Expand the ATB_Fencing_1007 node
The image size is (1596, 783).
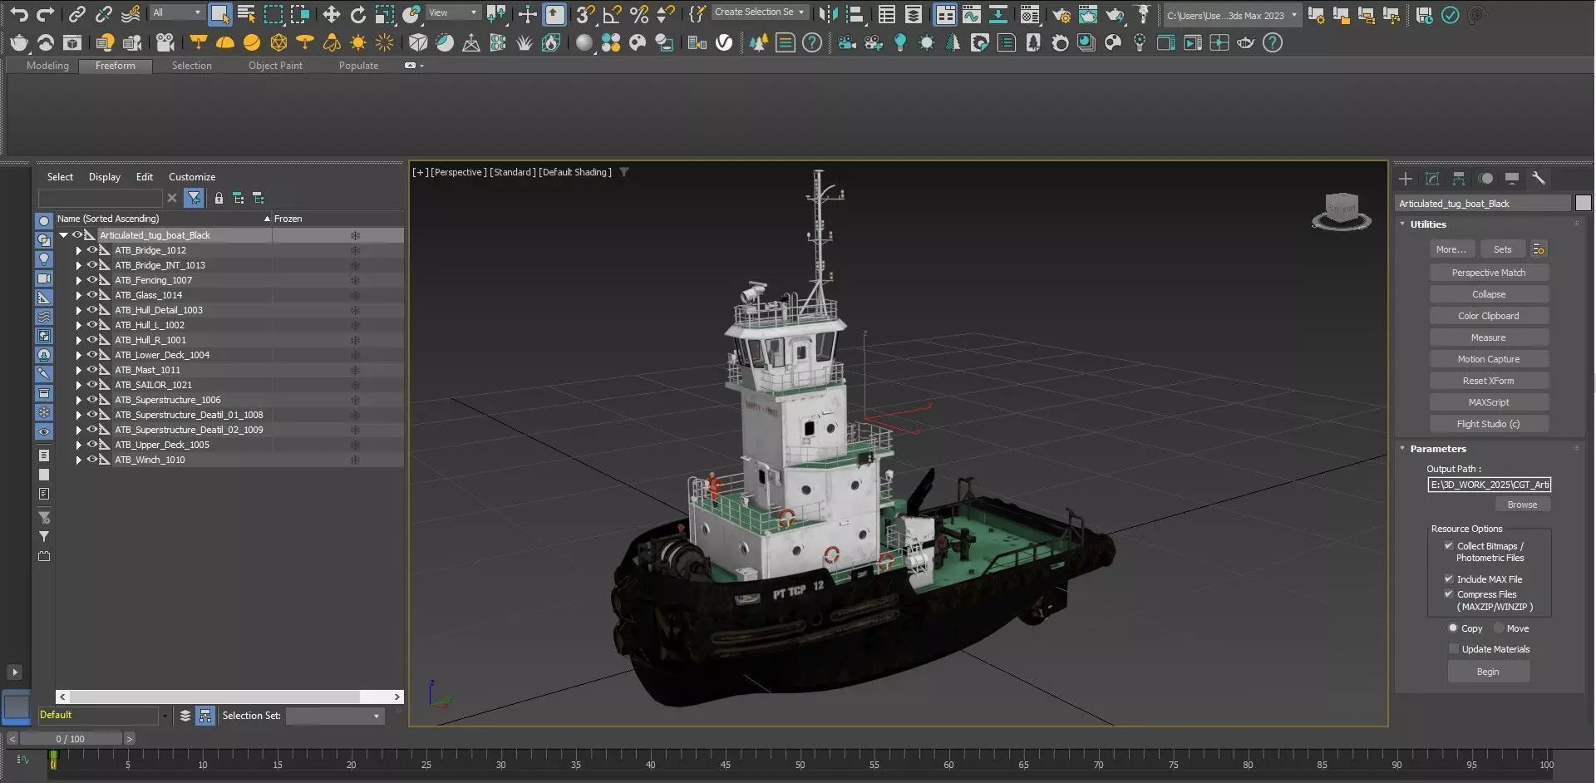79,280
